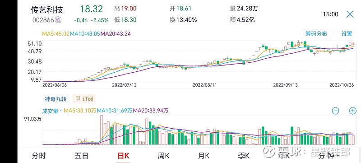Tap the 40.79 price axis label
The width and height of the screenshot is (361, 163).
coord(34,51)
